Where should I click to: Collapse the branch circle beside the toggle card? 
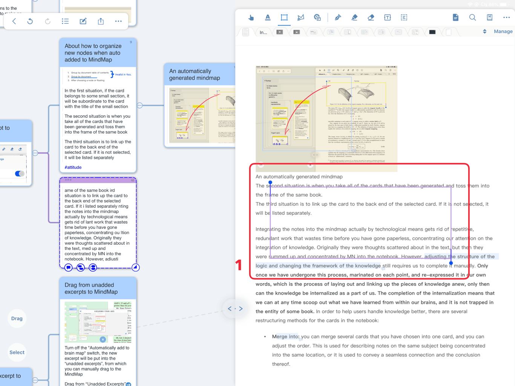35,153
